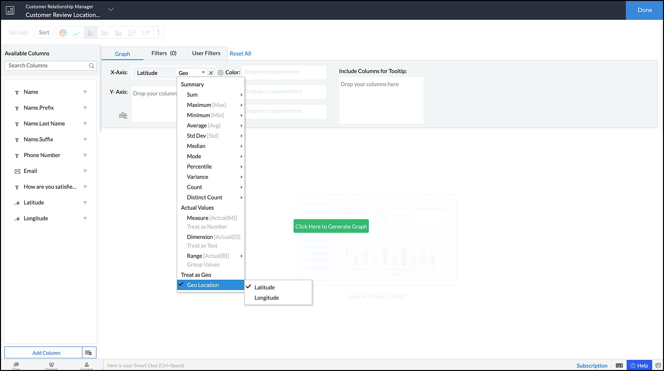Image resolution: width=664 pixels, height=371 pixels.
Task: Click the X-Axis settings gear icon
Action: [x=220, y=73]
